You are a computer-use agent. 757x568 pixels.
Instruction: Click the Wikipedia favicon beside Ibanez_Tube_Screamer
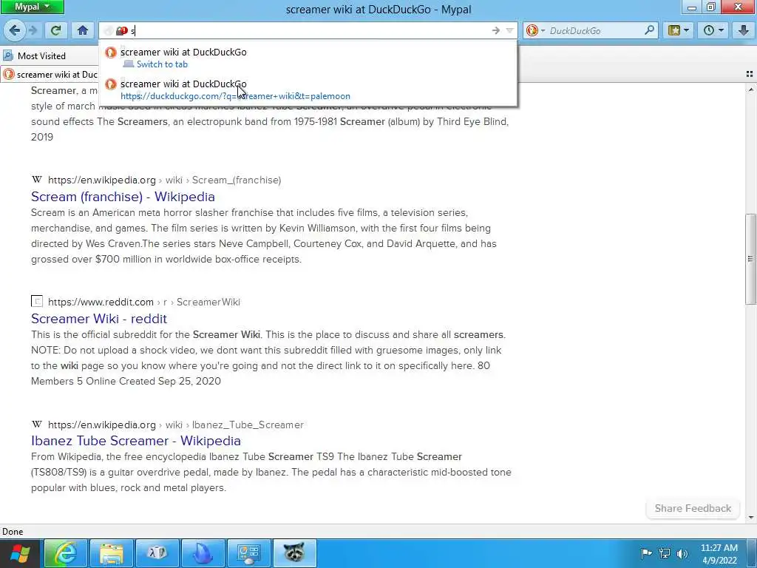(37, 424)
